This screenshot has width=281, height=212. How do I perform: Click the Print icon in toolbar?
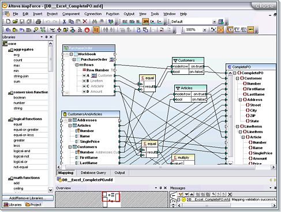tap(38, 21)
